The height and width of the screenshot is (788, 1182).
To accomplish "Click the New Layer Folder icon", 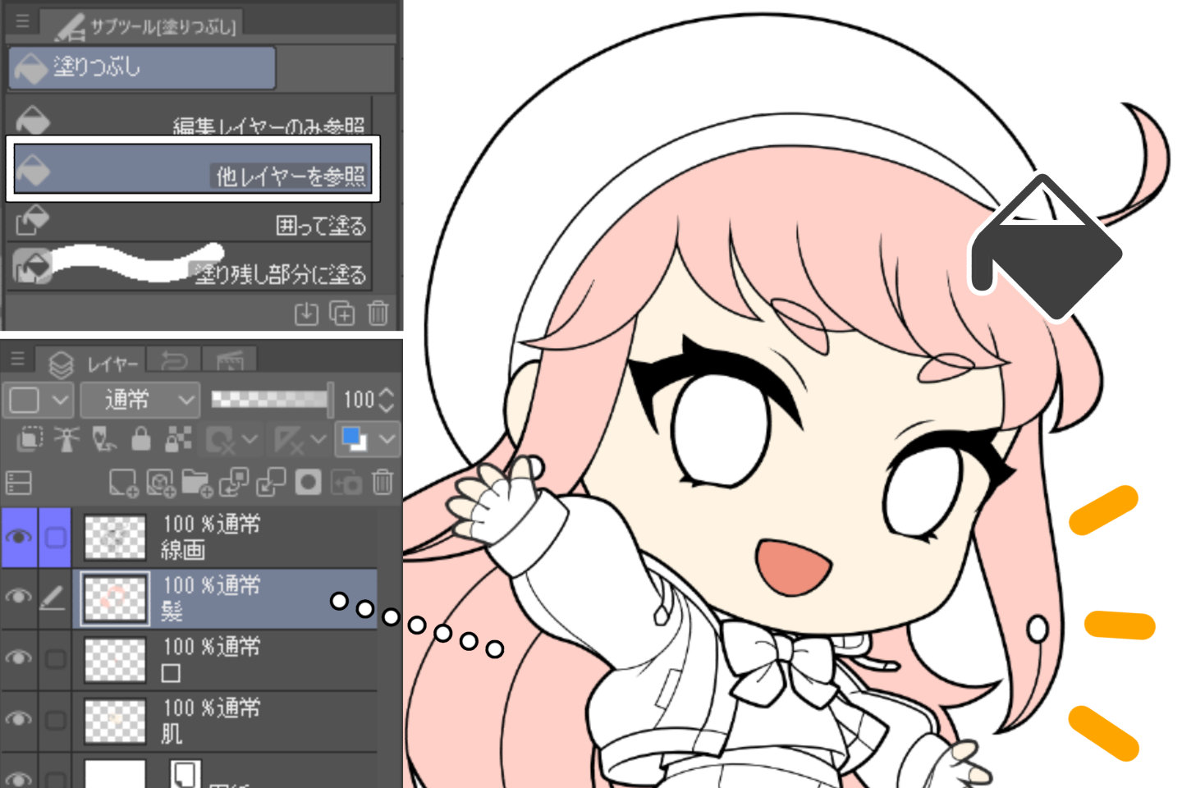I will [x=196, y=483].
